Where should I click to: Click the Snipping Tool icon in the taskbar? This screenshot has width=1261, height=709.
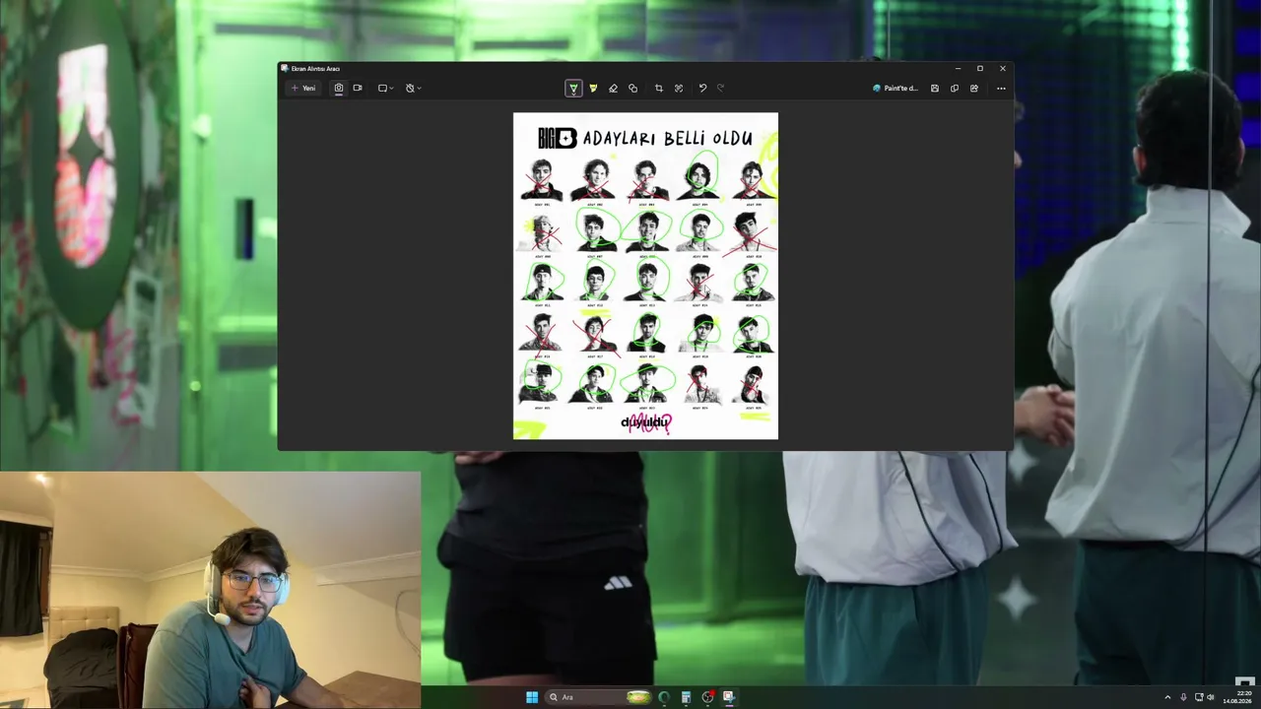point(729,697)
